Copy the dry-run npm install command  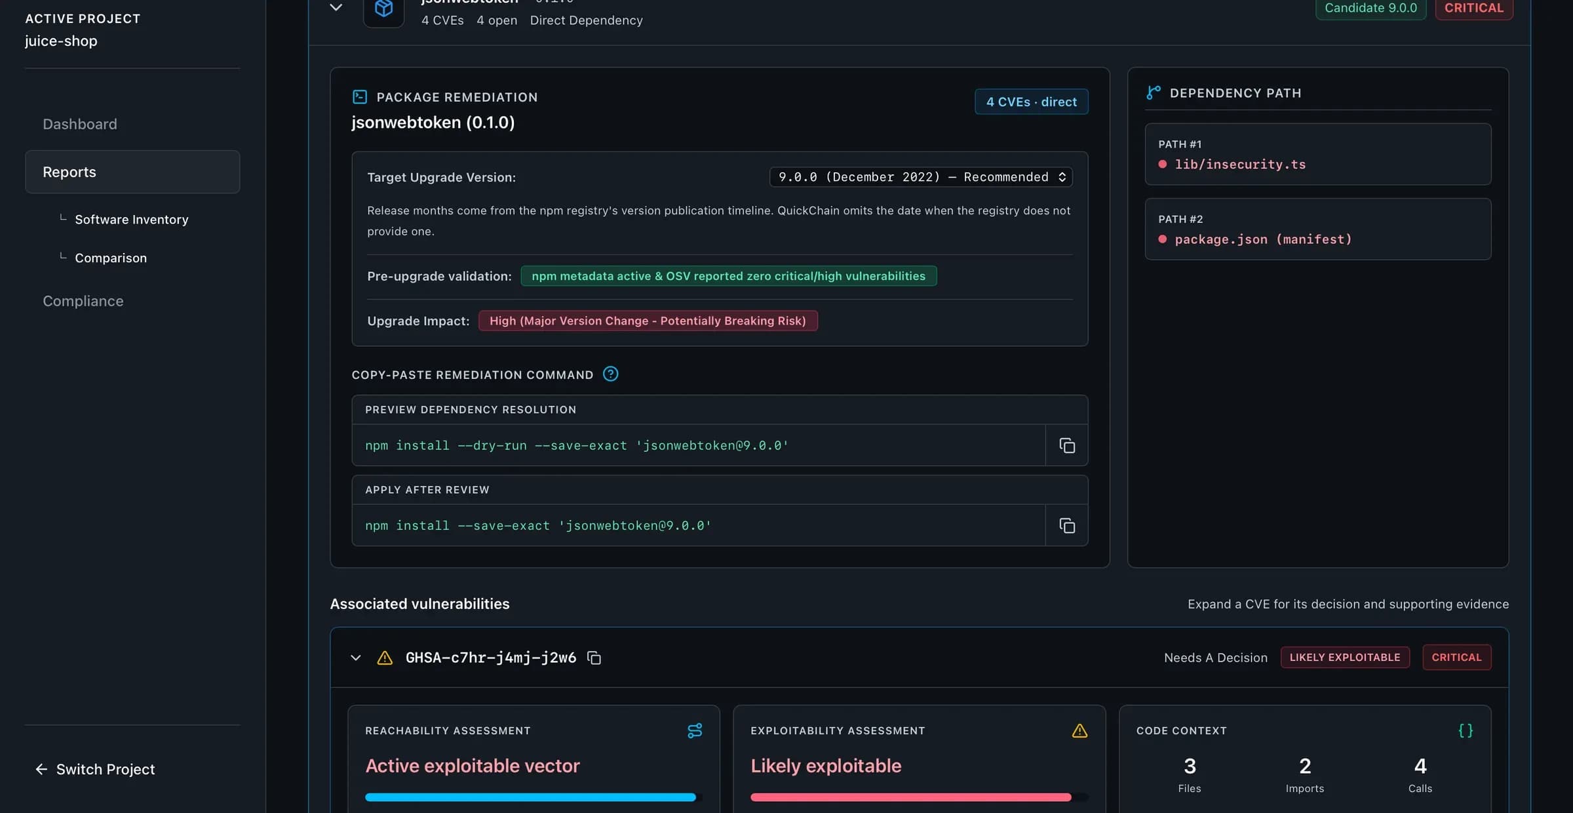pos(1067,445)
